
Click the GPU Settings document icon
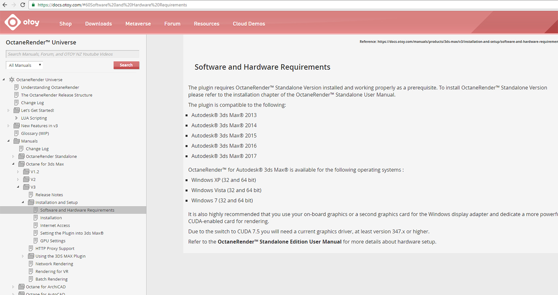(36, 241)
